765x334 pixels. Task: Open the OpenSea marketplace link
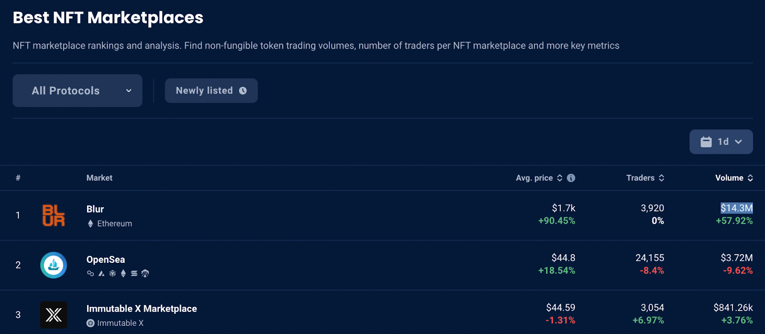(106, 260)
